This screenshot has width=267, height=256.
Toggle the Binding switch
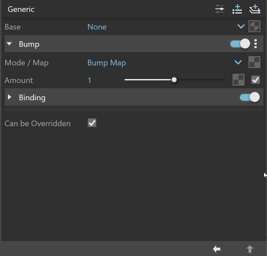tap(250, 97)
